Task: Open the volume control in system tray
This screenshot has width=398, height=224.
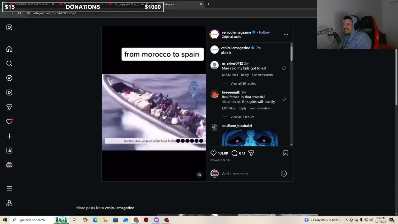Action: tap(371, 220)
